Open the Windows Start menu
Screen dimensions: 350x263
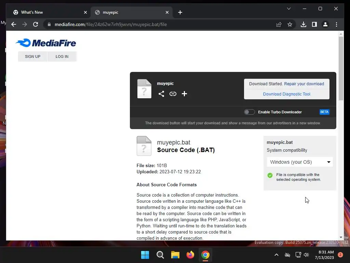pos(145,255)
